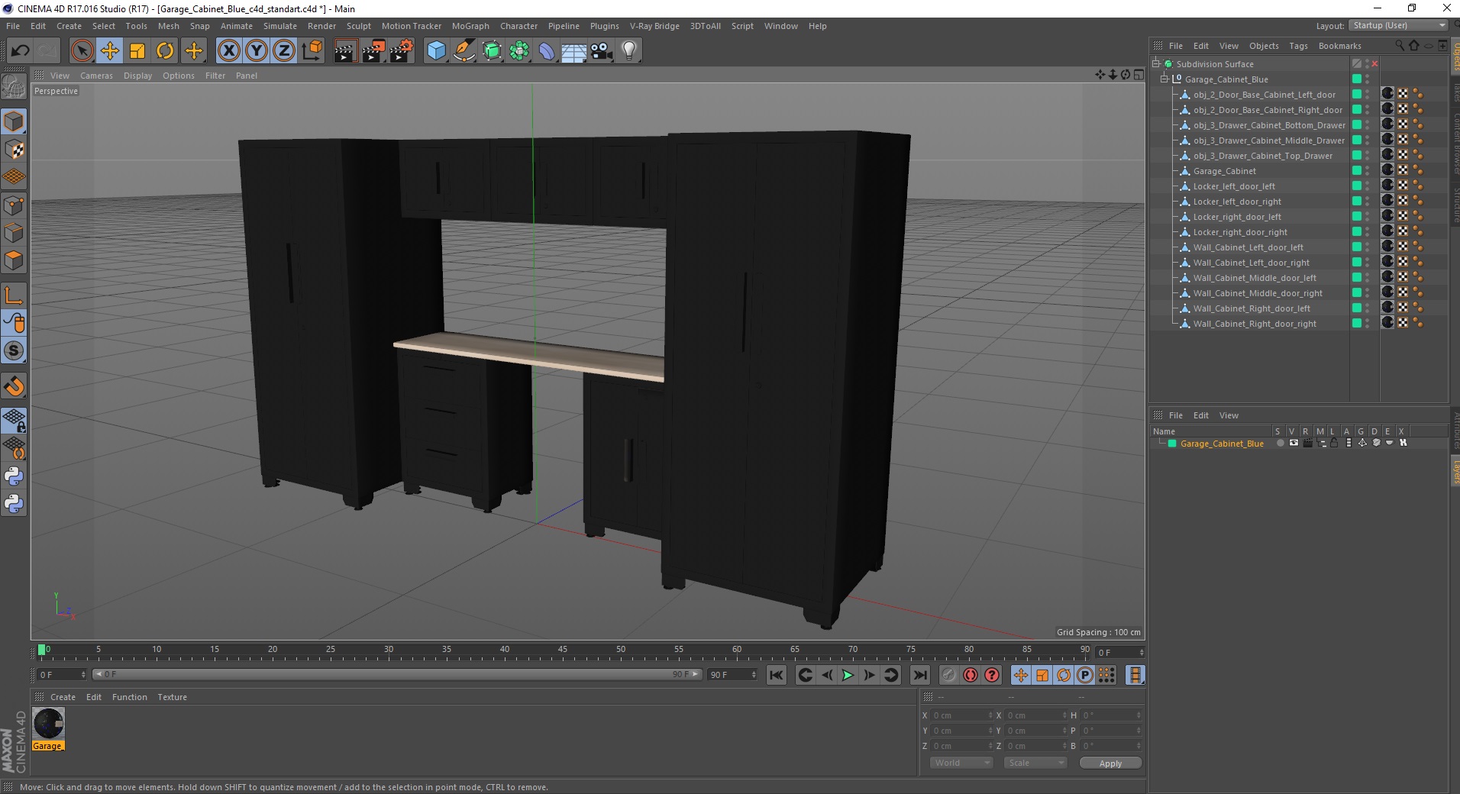Select Locker_left_door_left object

point(1234,186)
